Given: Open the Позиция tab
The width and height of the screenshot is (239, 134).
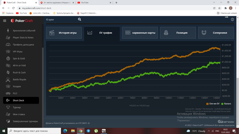Looking at the screenshot, I should pos(178,33).
